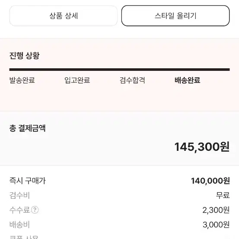Click the black progress bar under 진행 상황
Image resolution: width=239 pixels, height=239 pixels.
[x=119, y=70]
